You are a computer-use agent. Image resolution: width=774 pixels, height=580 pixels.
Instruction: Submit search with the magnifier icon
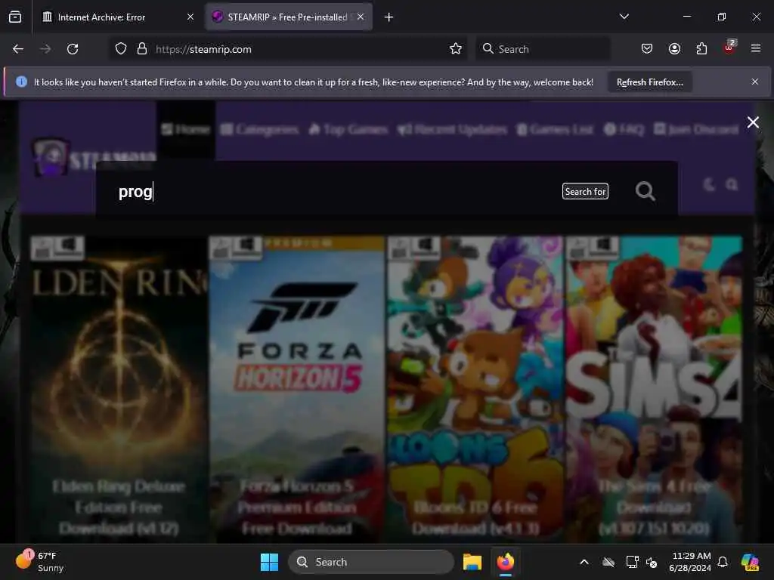[646, 191]
